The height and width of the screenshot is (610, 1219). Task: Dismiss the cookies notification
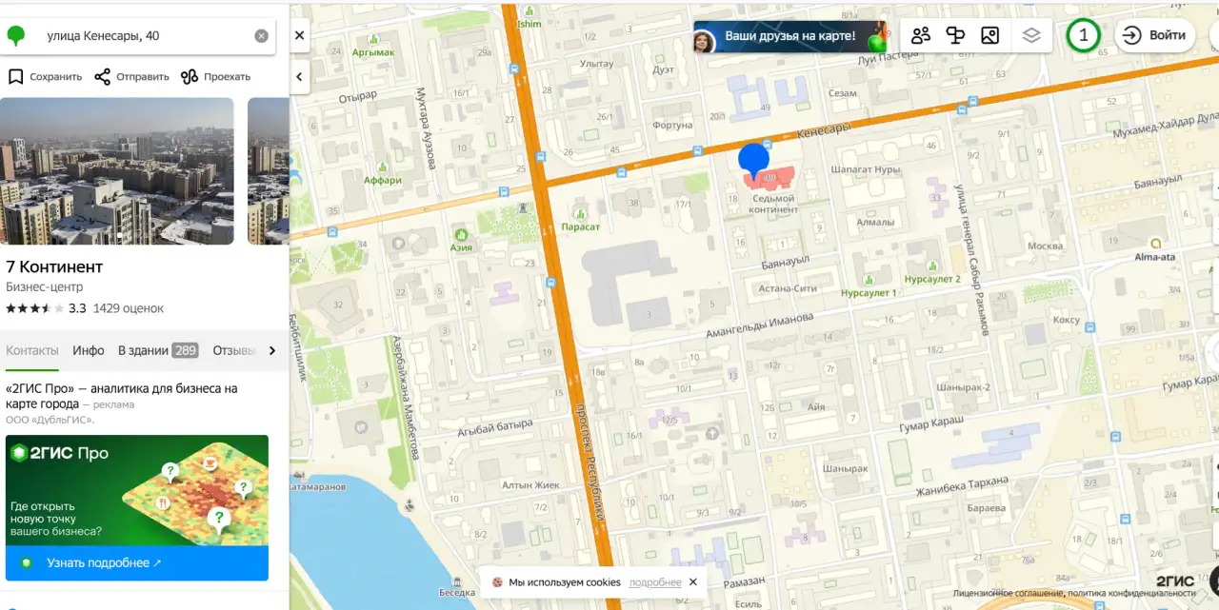[x=693, y=581]
